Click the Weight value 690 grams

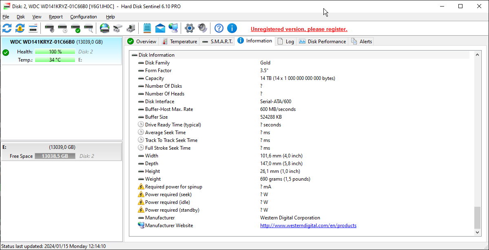click(285, 179)
